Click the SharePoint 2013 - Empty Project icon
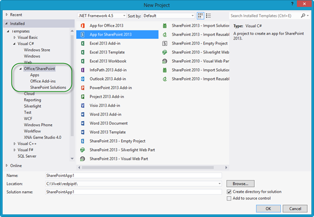Screen dimensions: 314x217 82,141
